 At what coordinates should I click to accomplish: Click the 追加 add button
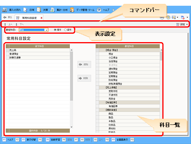tap(84, 64)
